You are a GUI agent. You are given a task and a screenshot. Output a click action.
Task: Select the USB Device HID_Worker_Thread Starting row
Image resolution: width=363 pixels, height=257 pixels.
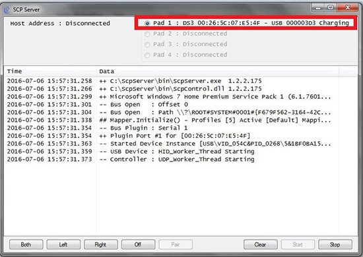pyautogui.click(x=172, y=152)
